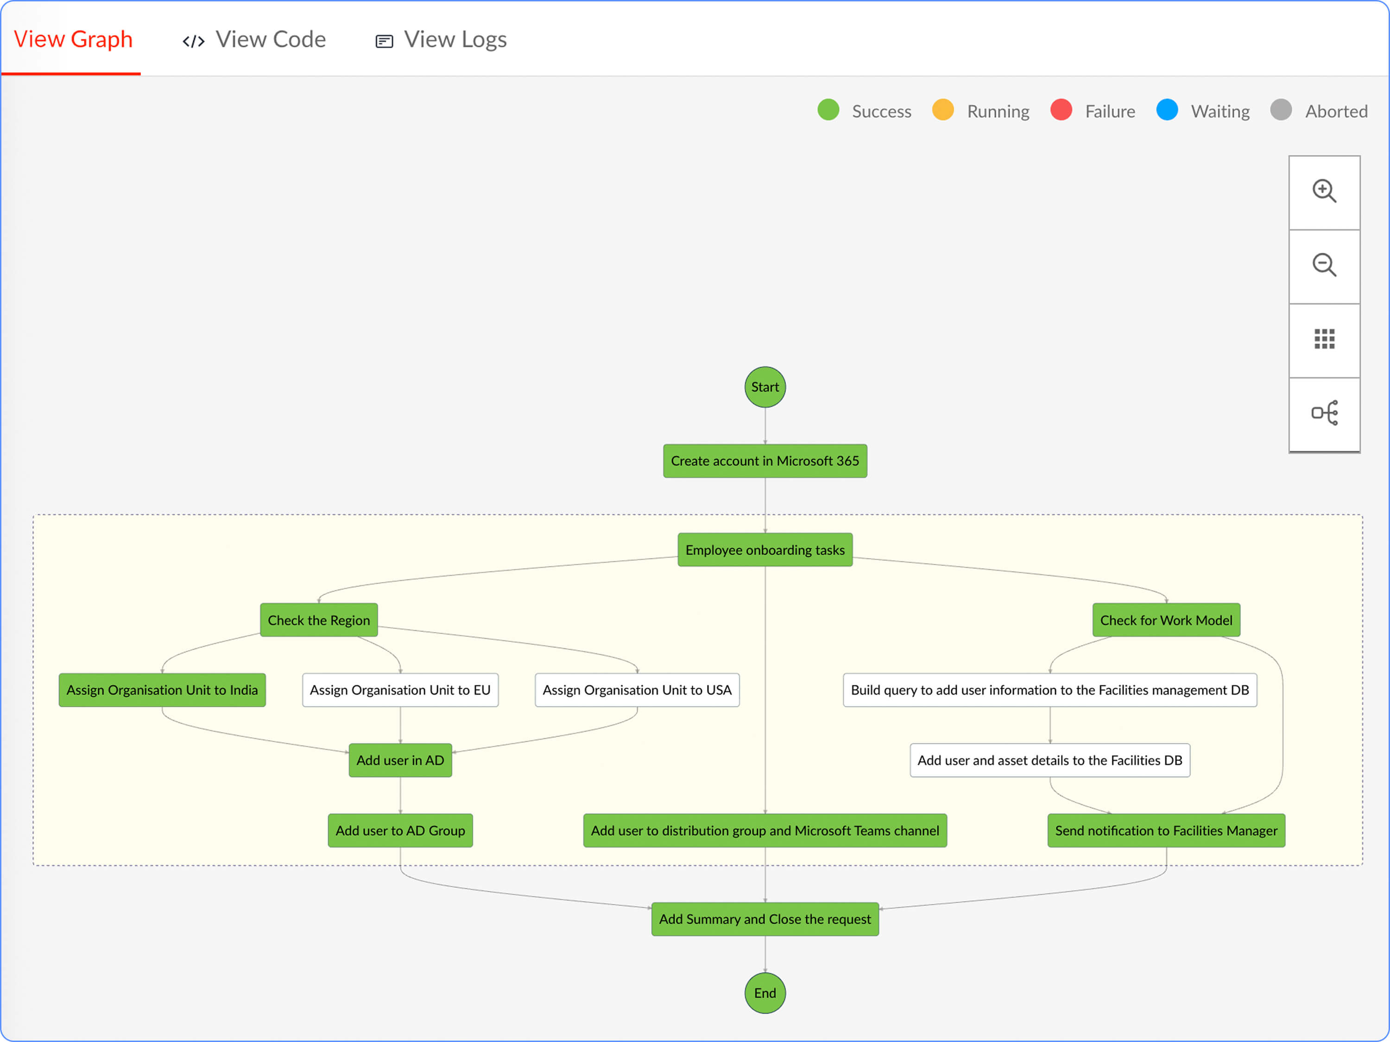Click the graph layout tree icon
Image resolution: width=1390 pixels, height=1042 pixels.
1324,413
